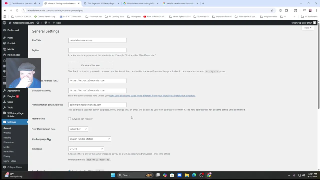320x180 pixels.
Task: Show more bookmarks overflow chevron
Action: coord(294,16)
